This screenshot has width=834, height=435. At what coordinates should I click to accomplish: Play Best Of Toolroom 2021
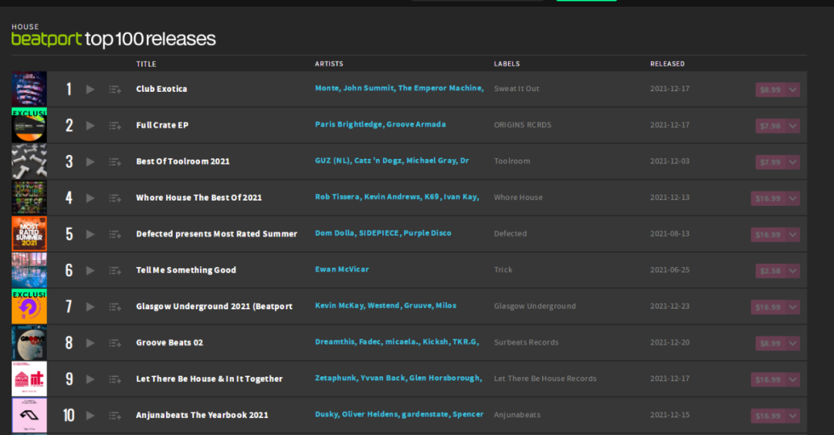coord(90,161)
